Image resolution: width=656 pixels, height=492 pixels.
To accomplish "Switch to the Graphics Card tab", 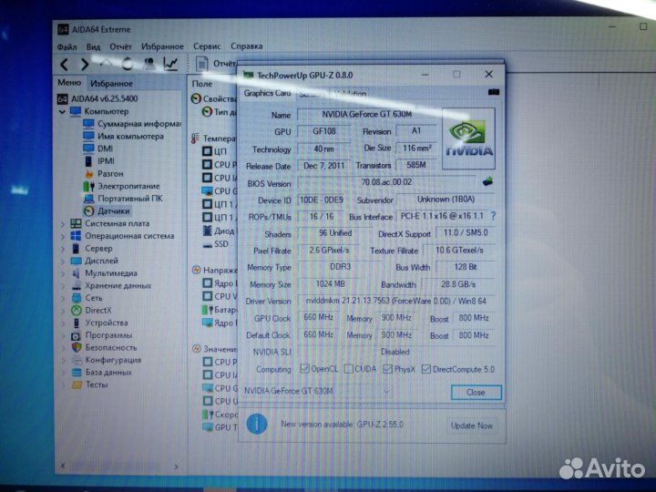I will 267,93.
